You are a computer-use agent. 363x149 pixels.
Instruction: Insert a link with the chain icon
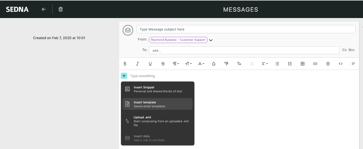tap(315, 64)
